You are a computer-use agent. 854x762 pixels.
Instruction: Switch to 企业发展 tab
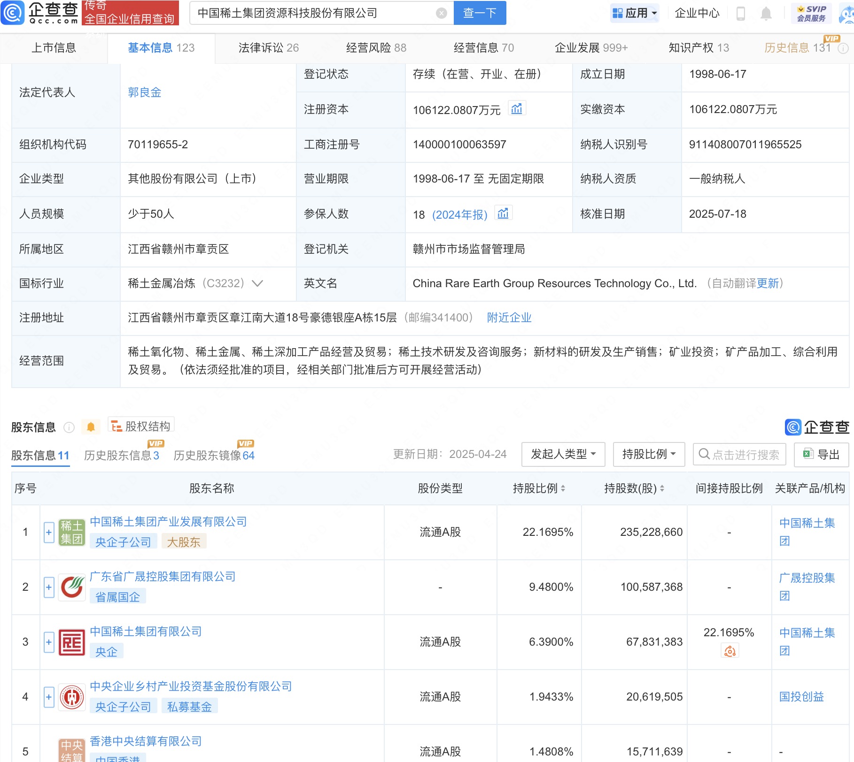[x=591, y=48]
